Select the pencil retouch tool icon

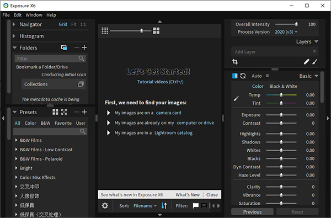point(306,62)
